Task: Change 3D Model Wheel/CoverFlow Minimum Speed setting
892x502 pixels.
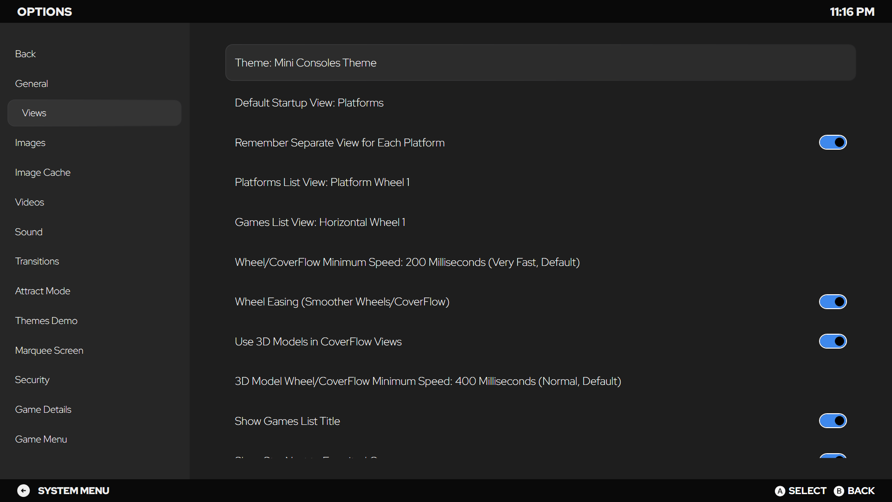Action: 541,381
